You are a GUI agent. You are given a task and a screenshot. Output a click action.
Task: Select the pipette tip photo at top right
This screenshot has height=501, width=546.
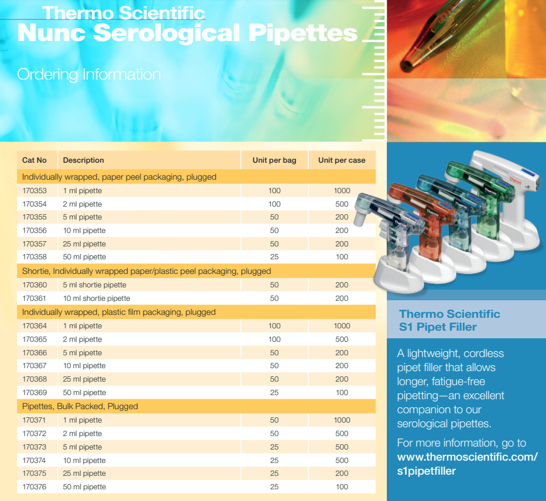466,39
